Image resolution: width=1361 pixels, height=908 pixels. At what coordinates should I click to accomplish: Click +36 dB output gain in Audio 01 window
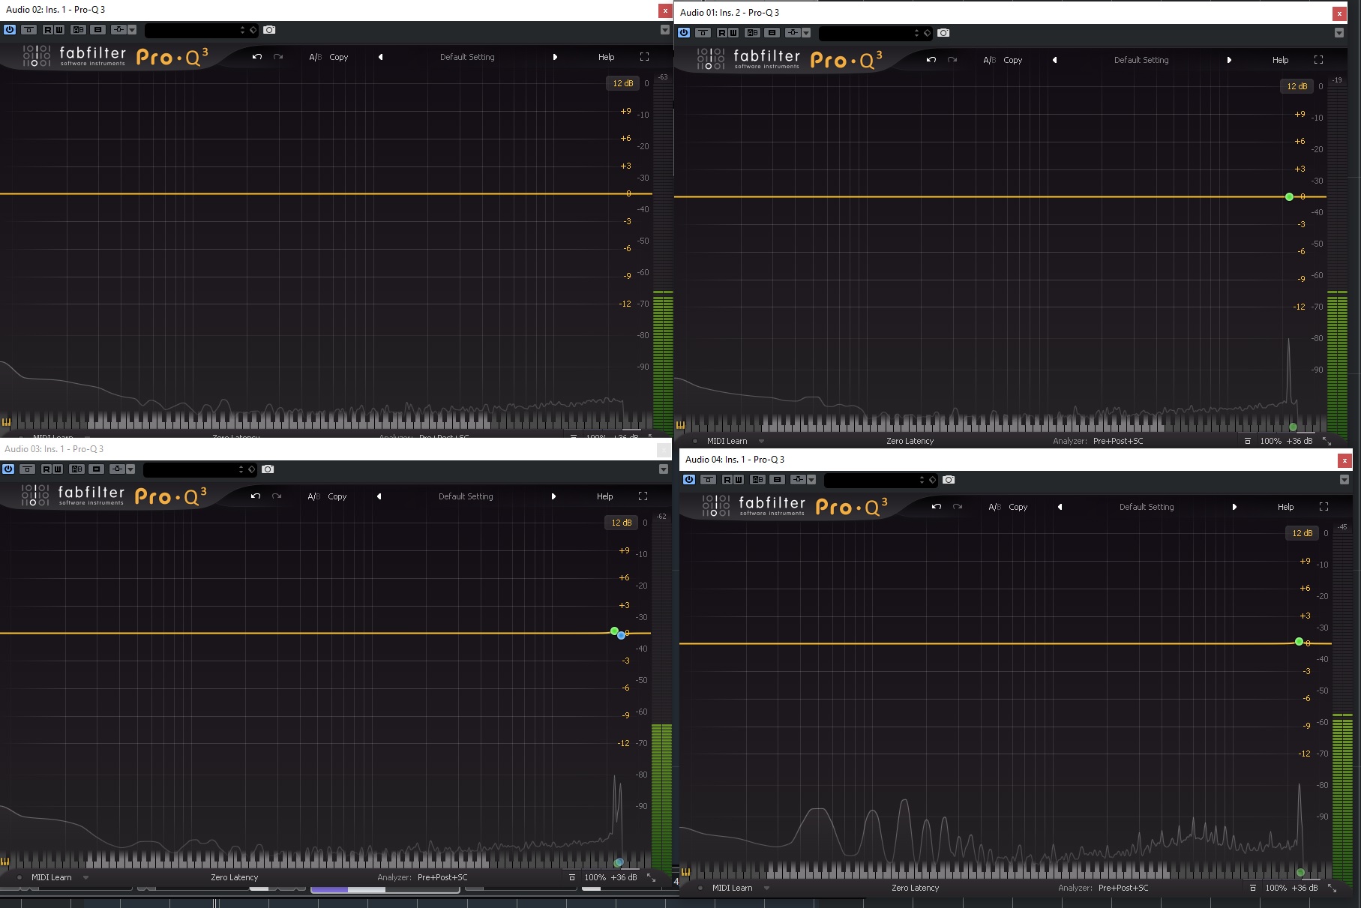click(x=1299, y=441)
